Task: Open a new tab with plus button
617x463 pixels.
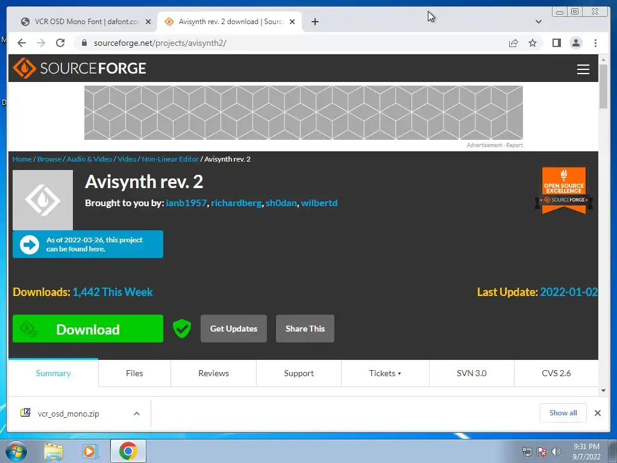Action: click(315, 22)
